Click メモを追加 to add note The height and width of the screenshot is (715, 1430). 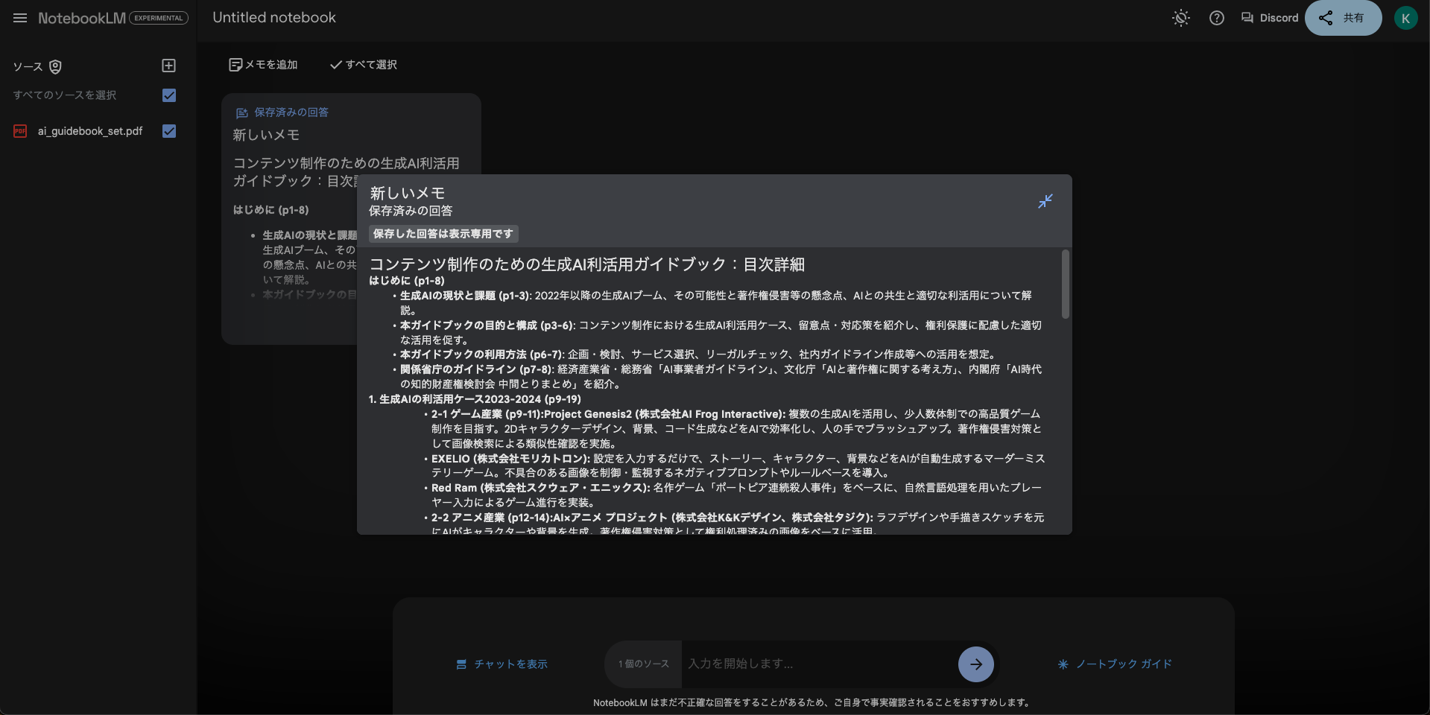[263, 65]
